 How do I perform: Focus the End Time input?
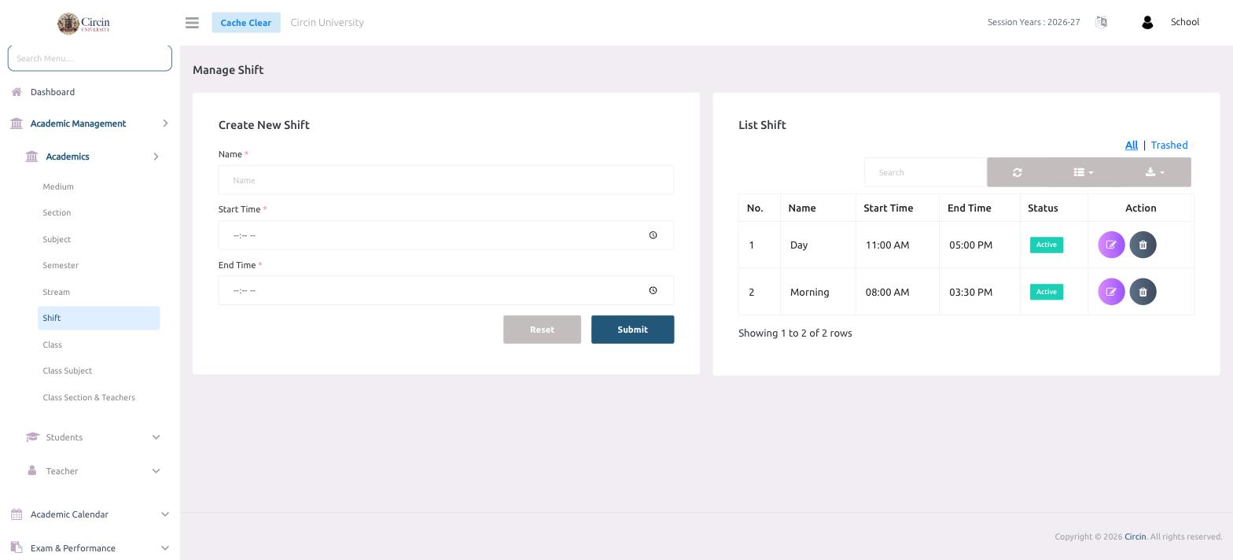[x=446, y=290]
